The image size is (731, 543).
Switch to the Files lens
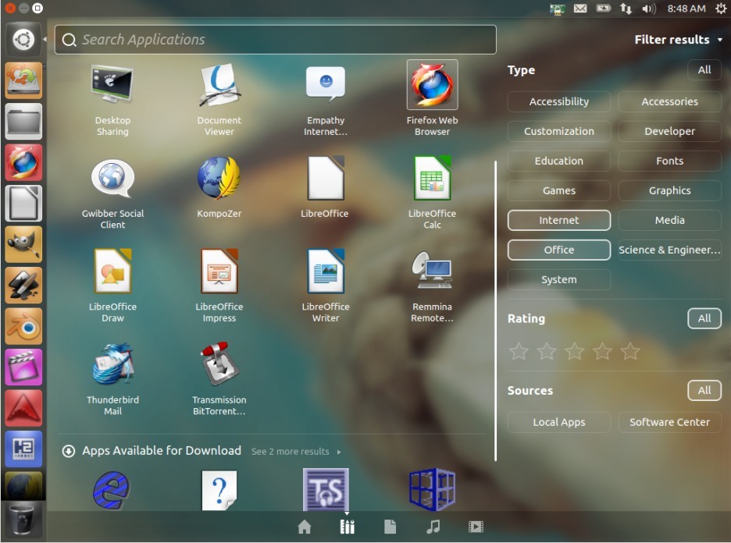[390, 527]
